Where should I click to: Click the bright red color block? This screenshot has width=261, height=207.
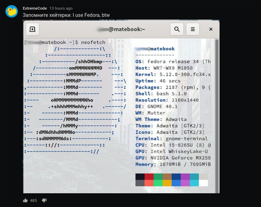(x=149, y=183)
